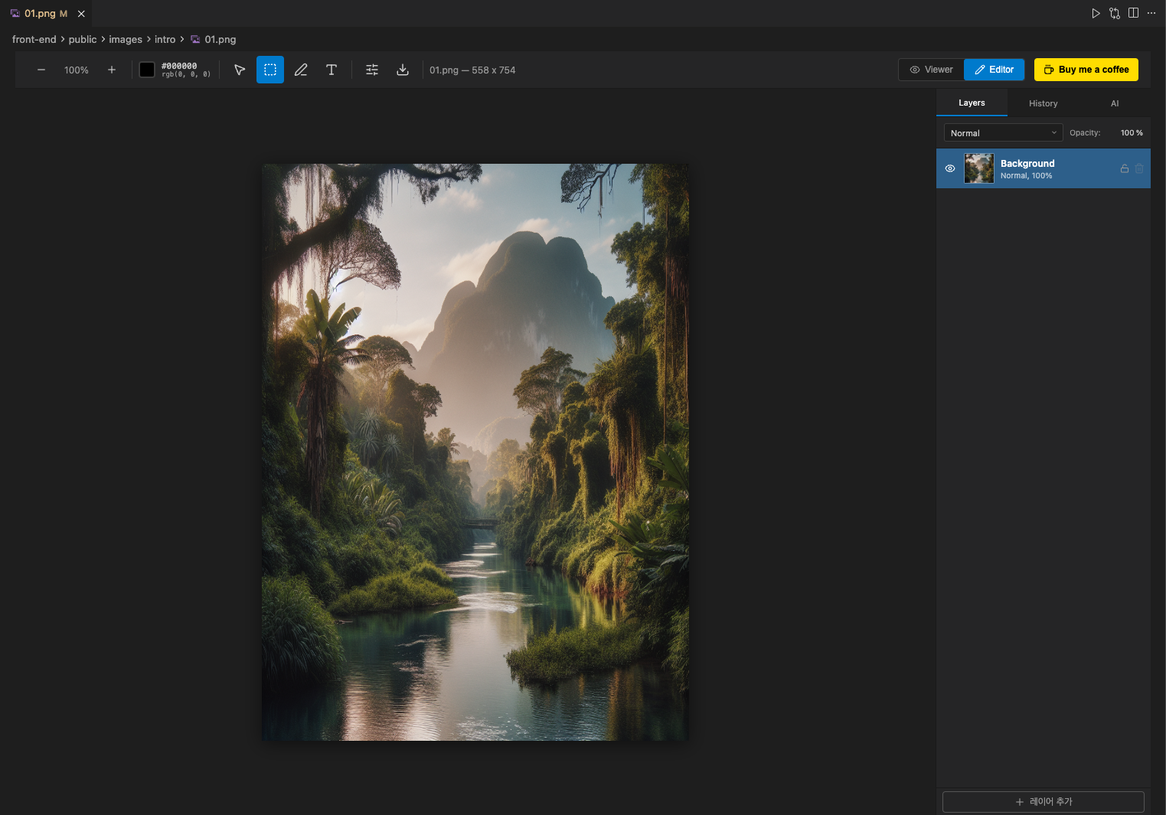Delete the Background layer via trash icon

1139,168
